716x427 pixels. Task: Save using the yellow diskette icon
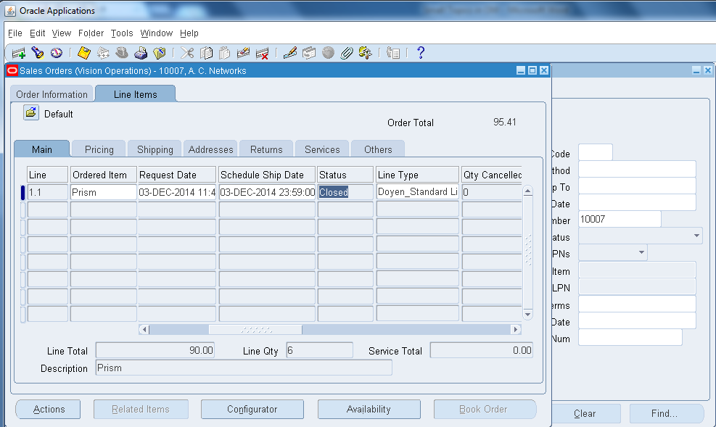click(84, 53)
